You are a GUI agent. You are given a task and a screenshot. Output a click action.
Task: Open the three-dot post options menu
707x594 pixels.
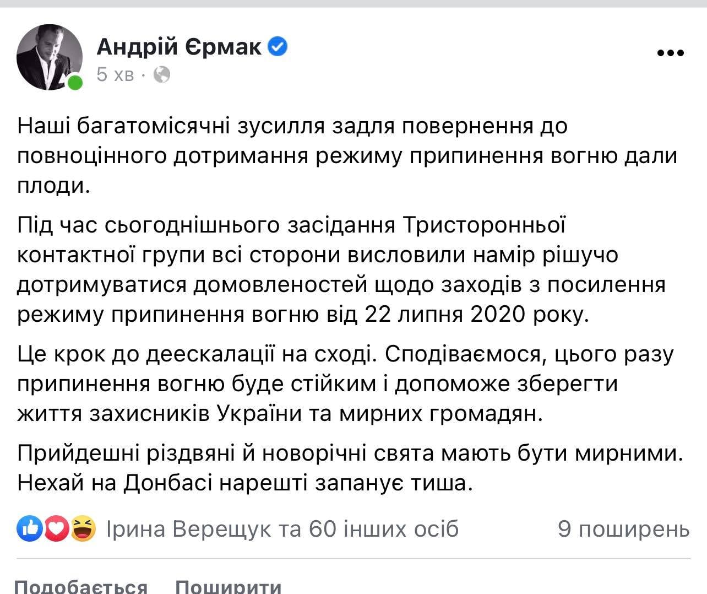(671, 53)
